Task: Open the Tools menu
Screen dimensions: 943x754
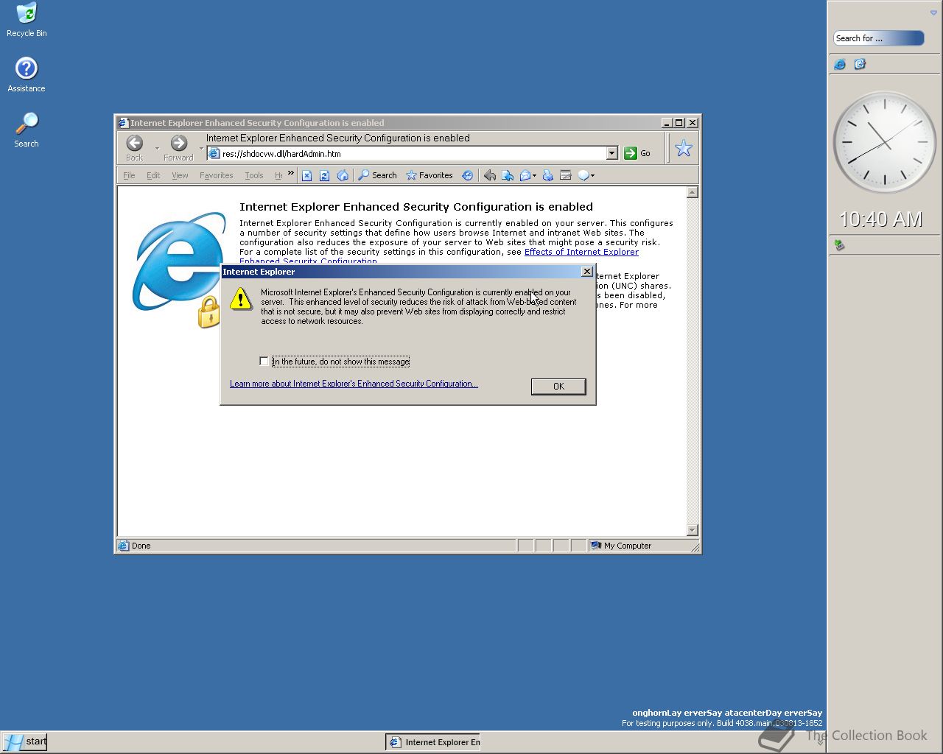Action: (253, 175)
